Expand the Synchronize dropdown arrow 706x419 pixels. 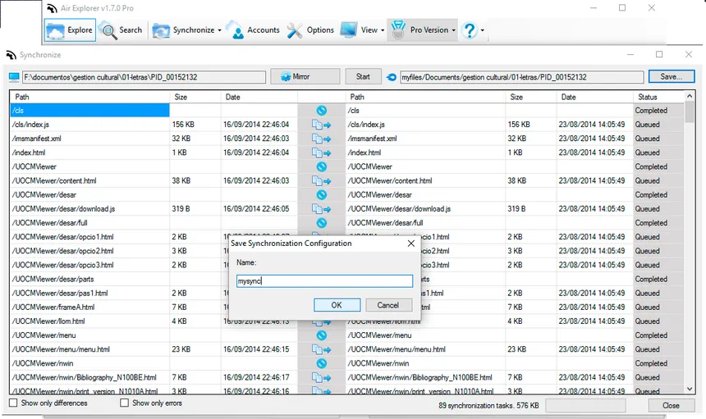pyautogui.click(x=220, y=30)
